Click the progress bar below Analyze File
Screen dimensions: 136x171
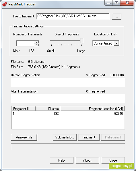coord(68,147)
